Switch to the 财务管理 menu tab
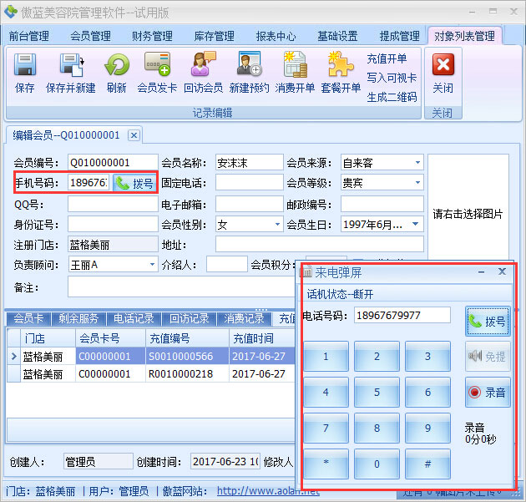Image resolution: width=526 pixels, height=502 pixels. [x=152, y=36]
